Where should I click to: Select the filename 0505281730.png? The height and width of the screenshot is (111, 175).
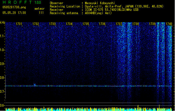tap(14, 7)
